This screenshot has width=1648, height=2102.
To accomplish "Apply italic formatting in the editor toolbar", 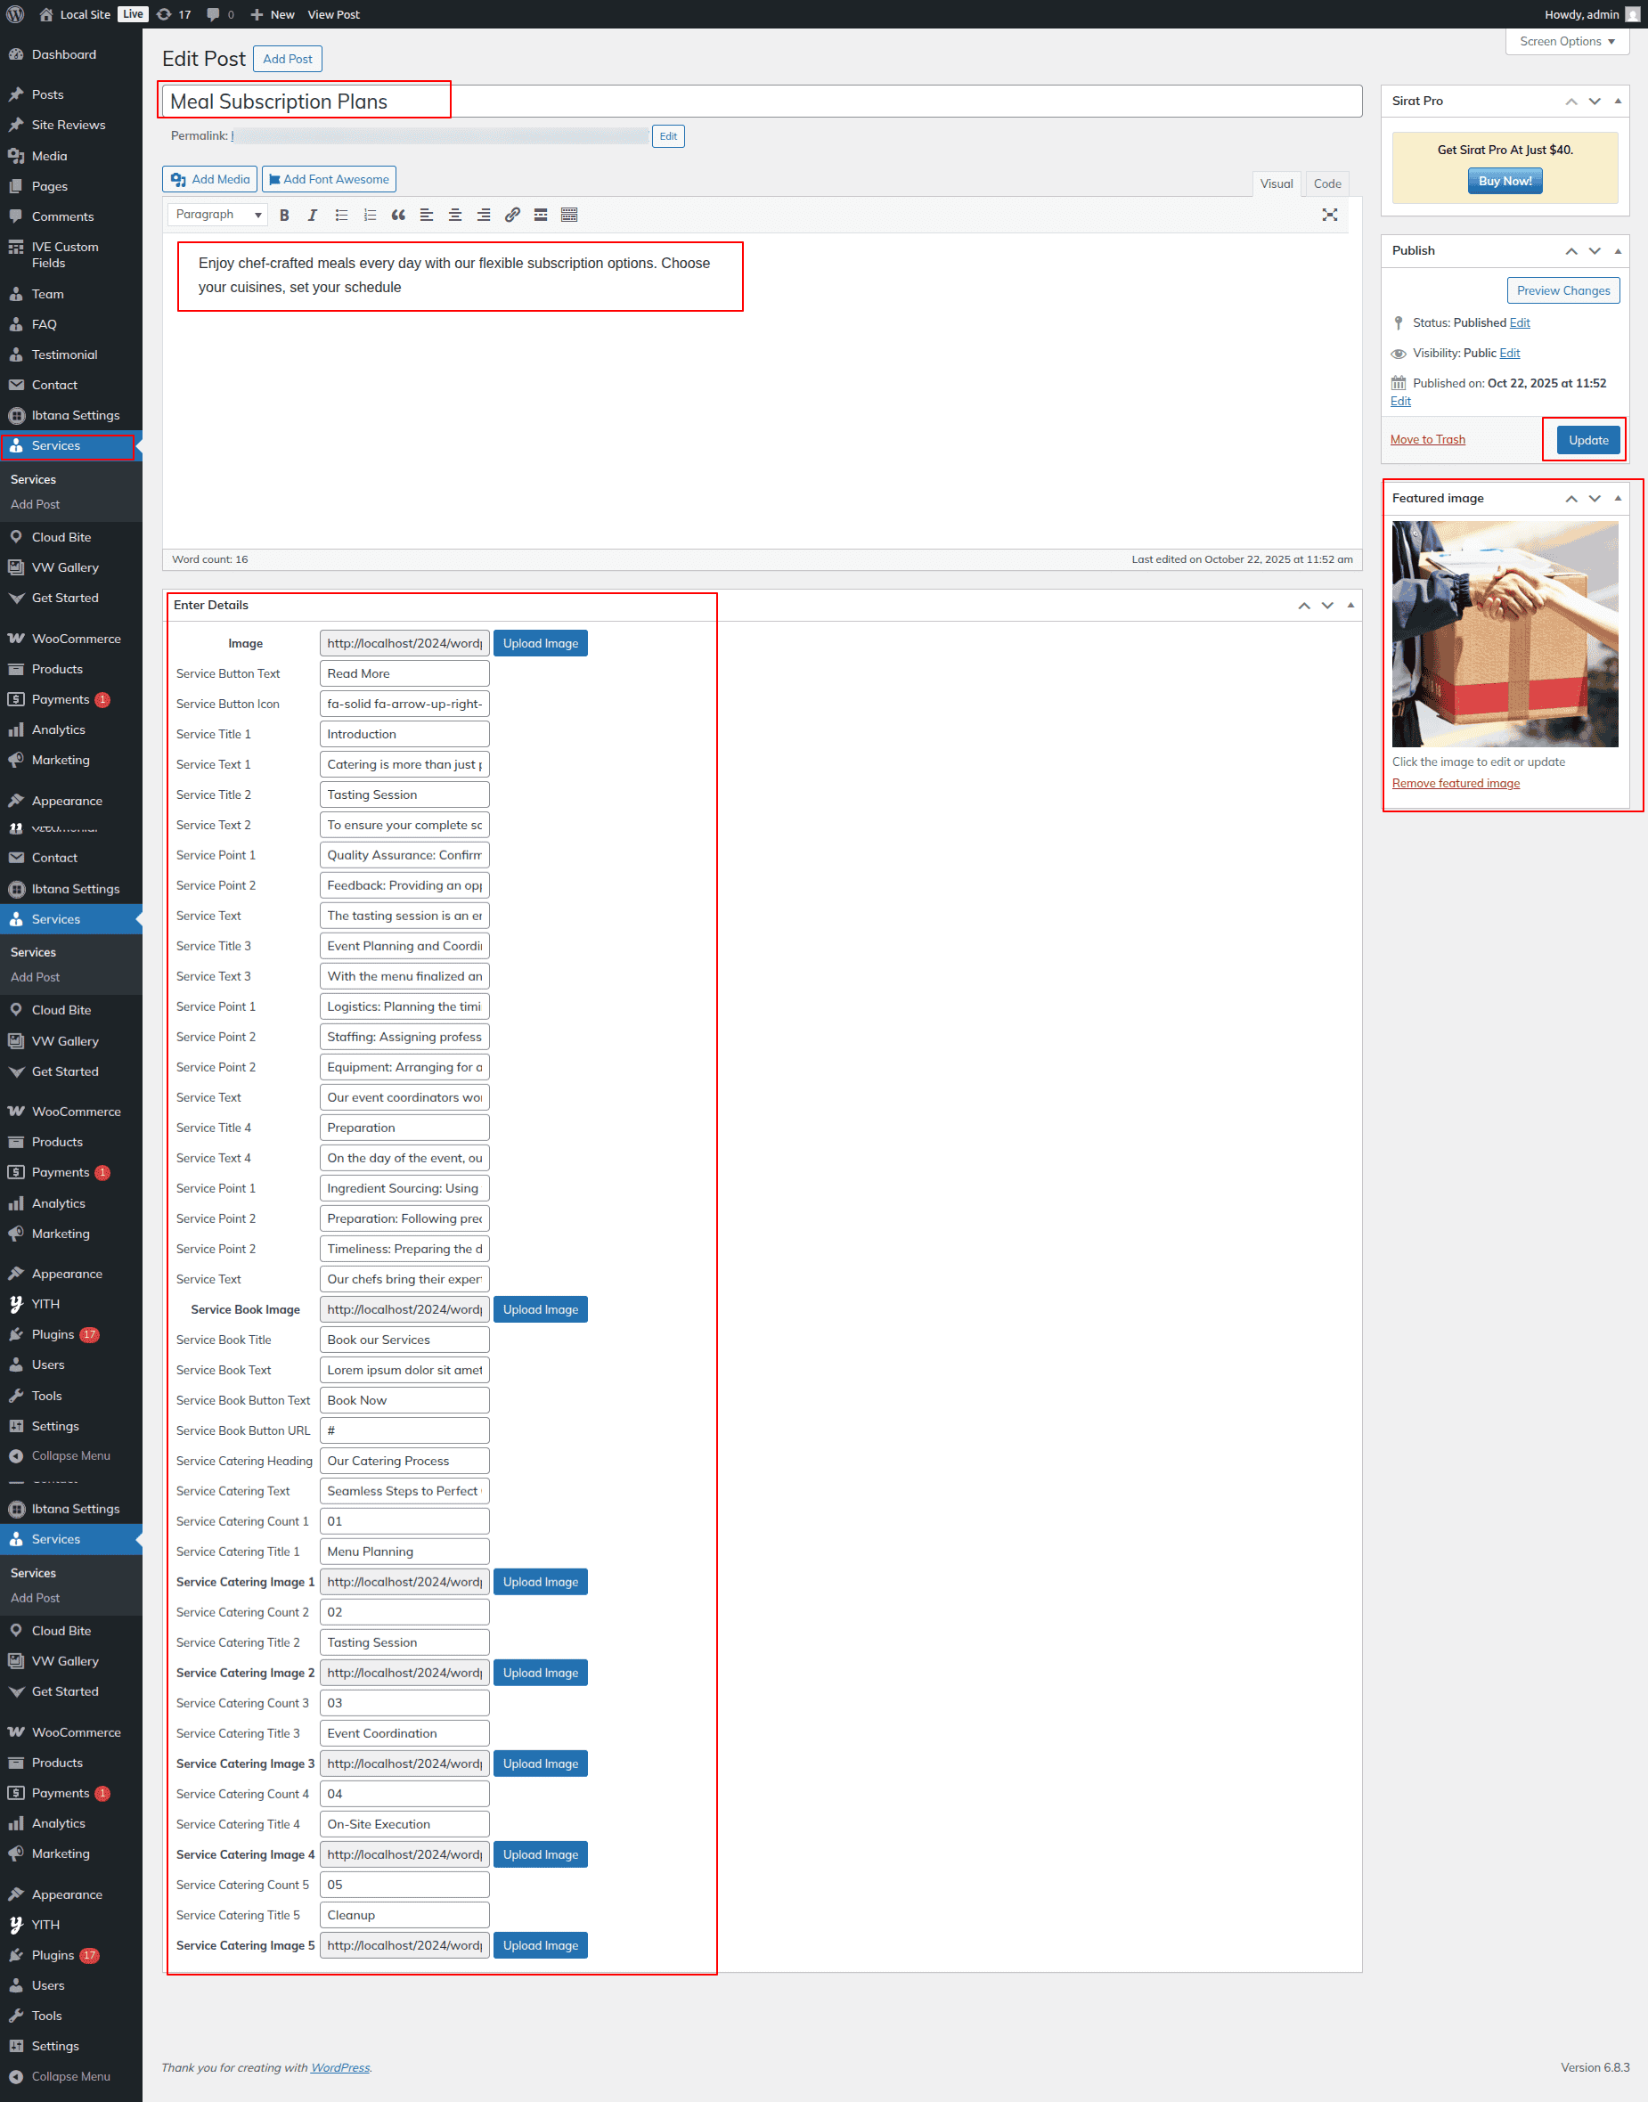I will pos(313,216).
